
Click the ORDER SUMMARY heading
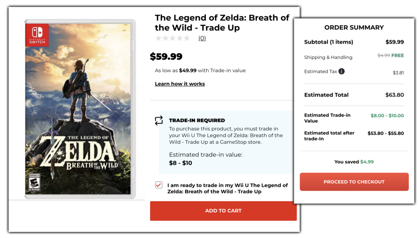(354, 27)
